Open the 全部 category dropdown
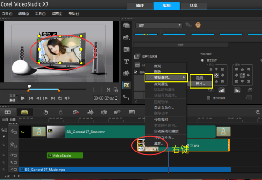The width and height of the screenshot is (262, 180). (158, 25)
